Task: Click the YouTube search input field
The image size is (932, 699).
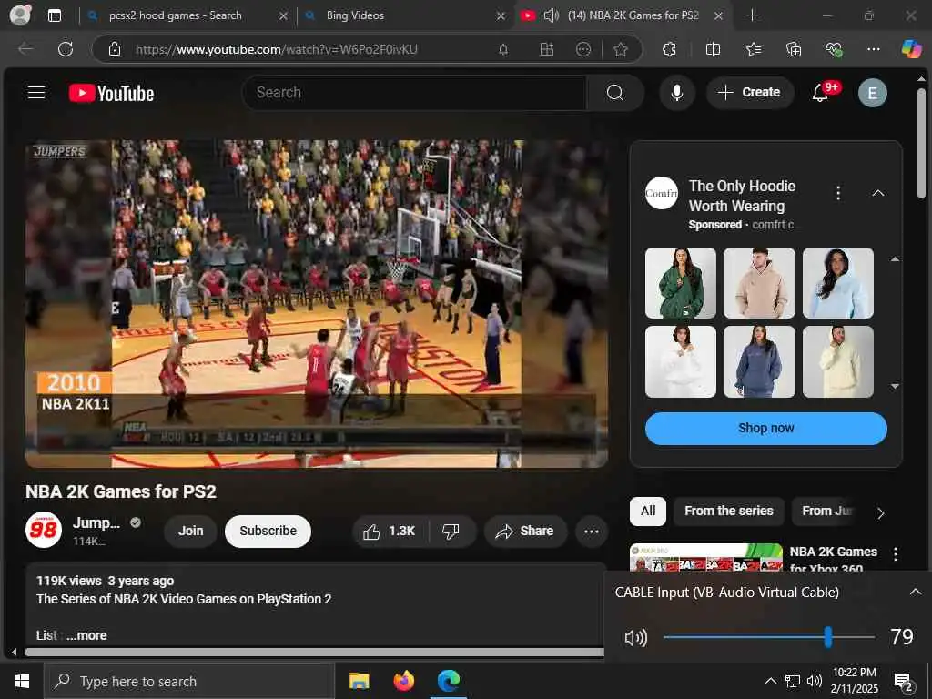Action: tap(415, 93)
